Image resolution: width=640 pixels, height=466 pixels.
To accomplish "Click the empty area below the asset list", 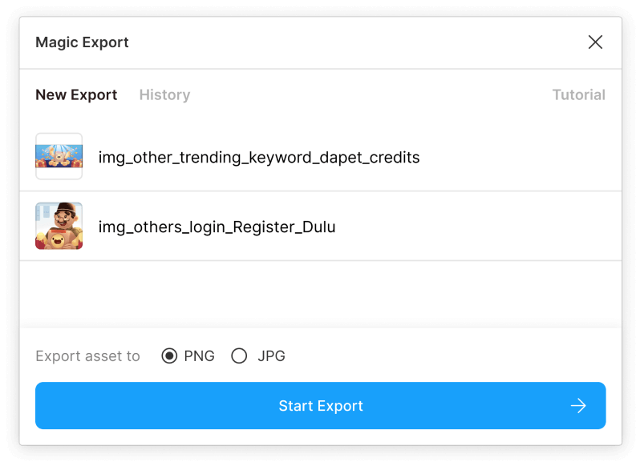I will (x=321, y=293).
